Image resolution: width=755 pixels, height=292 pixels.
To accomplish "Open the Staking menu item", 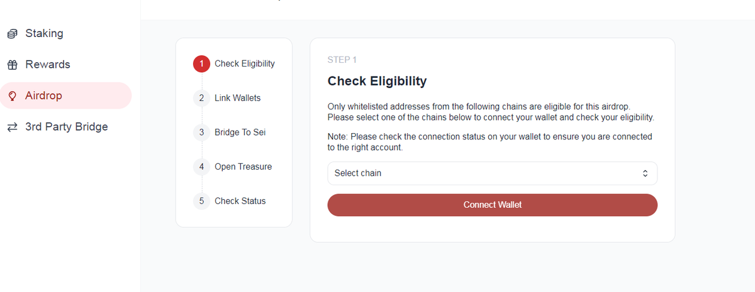I will [x=66, y=33].
